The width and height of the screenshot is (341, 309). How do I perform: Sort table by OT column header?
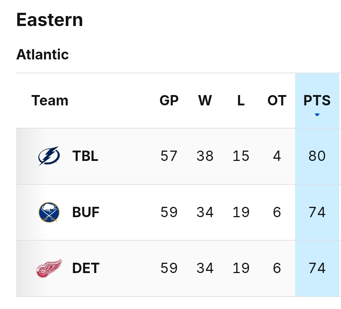(277, 101)
